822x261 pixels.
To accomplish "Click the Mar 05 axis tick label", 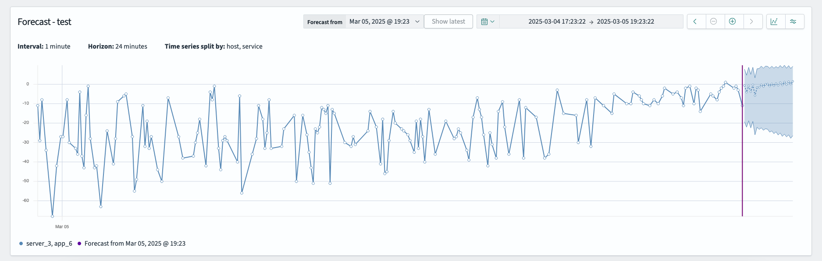I will pos(62,227).
